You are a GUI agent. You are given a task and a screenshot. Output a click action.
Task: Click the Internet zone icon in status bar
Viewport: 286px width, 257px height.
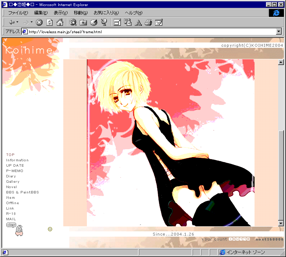pyautogui.click(x=222, y=252)
